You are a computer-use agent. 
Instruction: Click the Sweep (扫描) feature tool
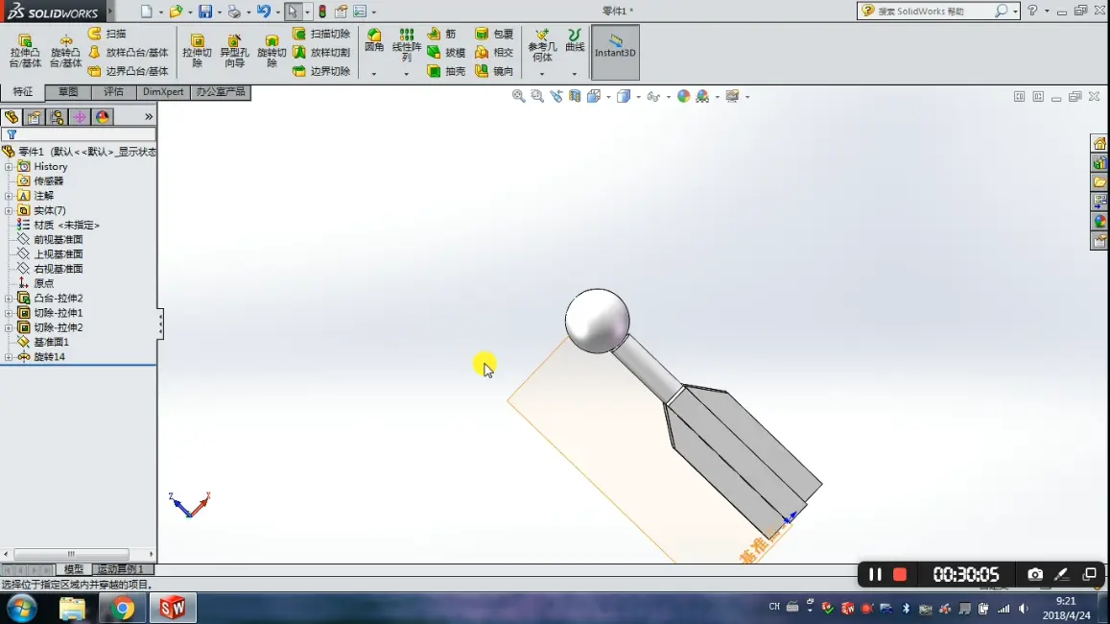[107, 34]
